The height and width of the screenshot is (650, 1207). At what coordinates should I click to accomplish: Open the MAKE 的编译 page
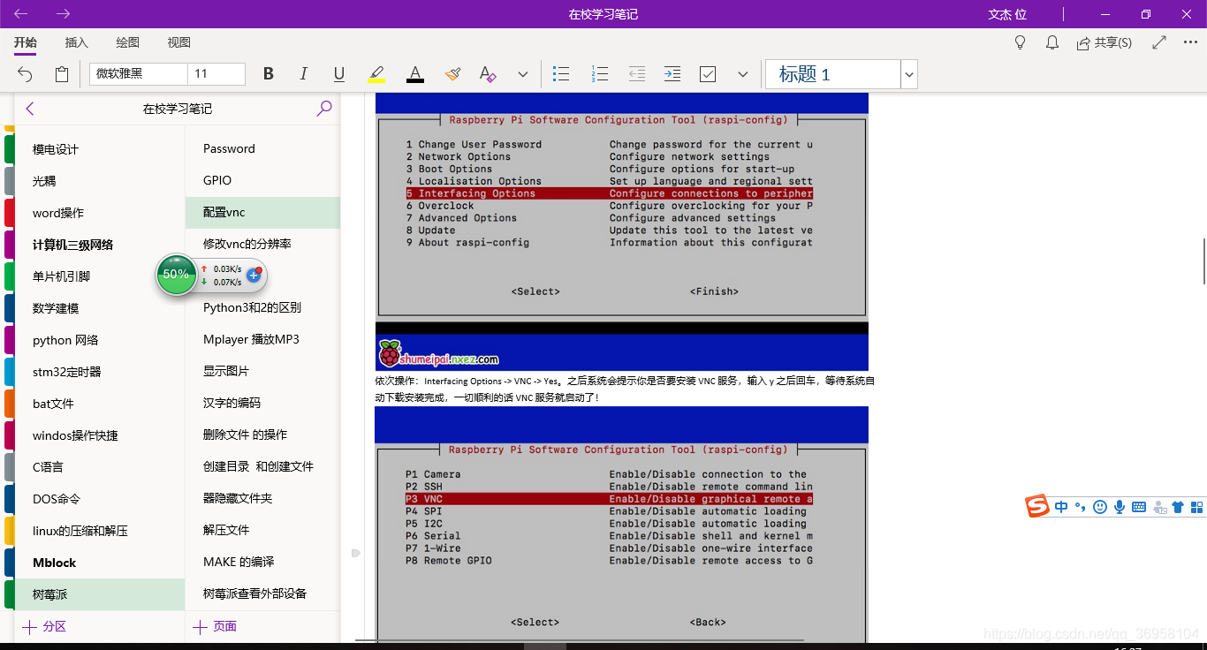pos(262,562)
